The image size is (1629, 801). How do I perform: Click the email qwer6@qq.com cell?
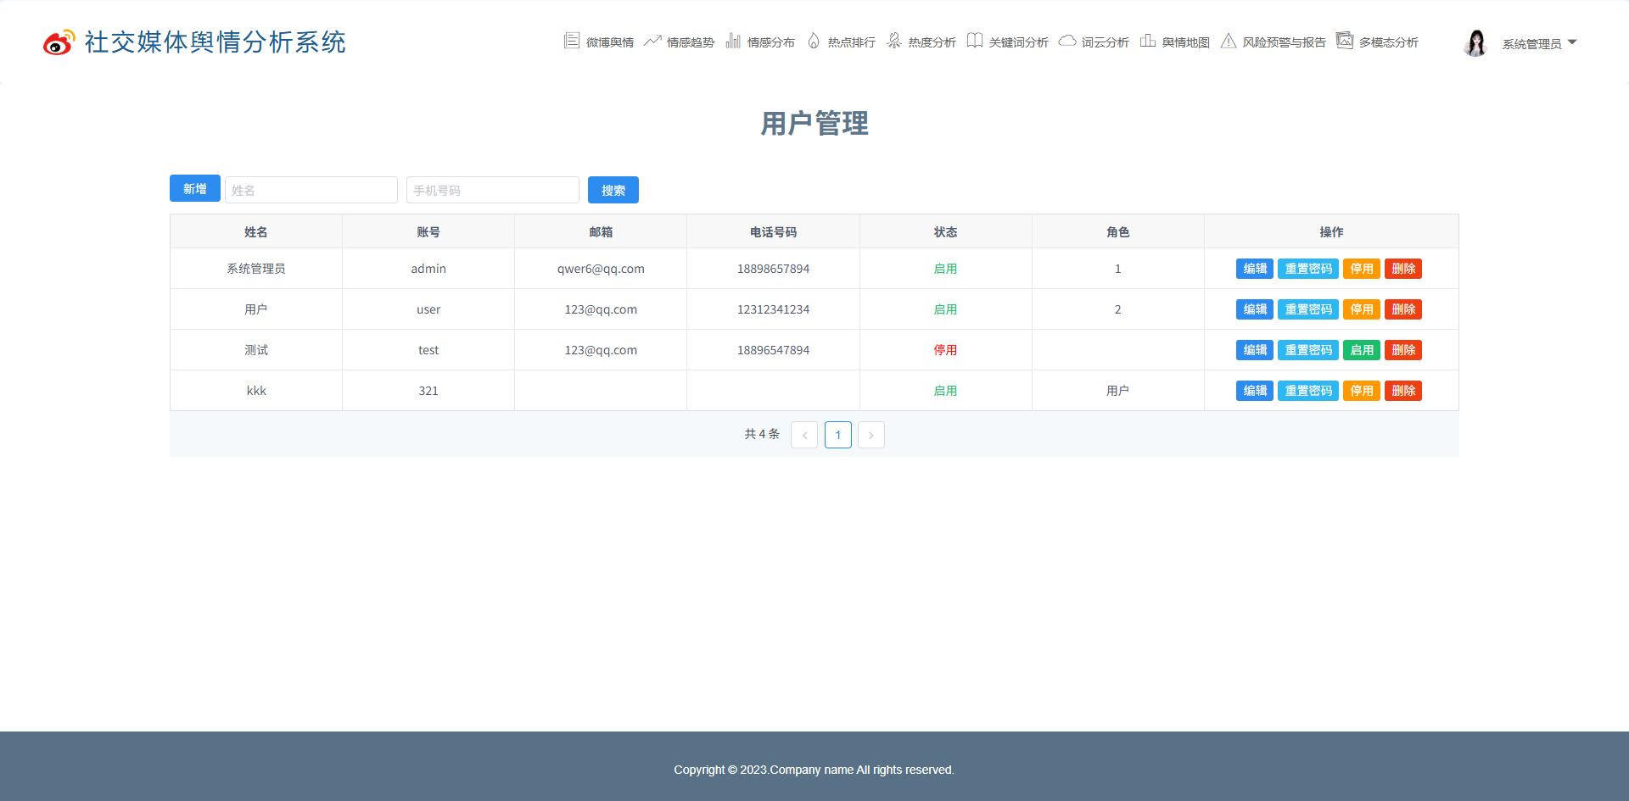[601, 269]
